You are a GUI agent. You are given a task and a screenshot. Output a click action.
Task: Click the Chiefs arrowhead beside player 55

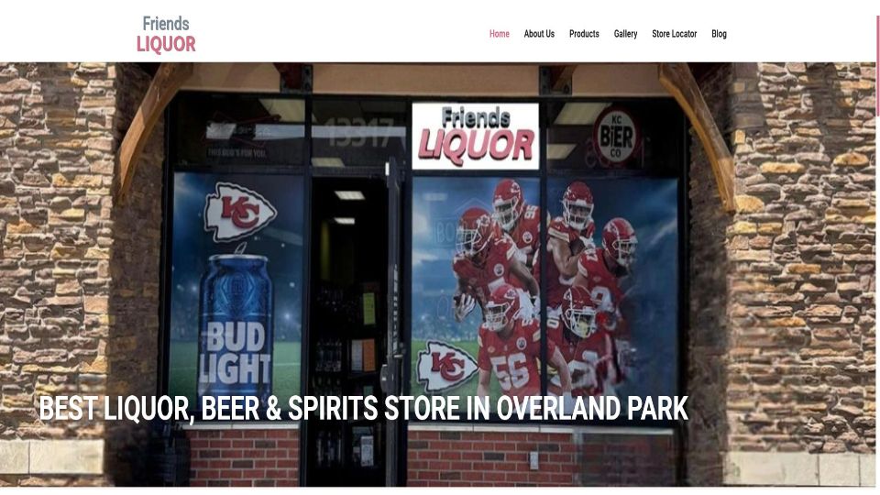(446, 365)
